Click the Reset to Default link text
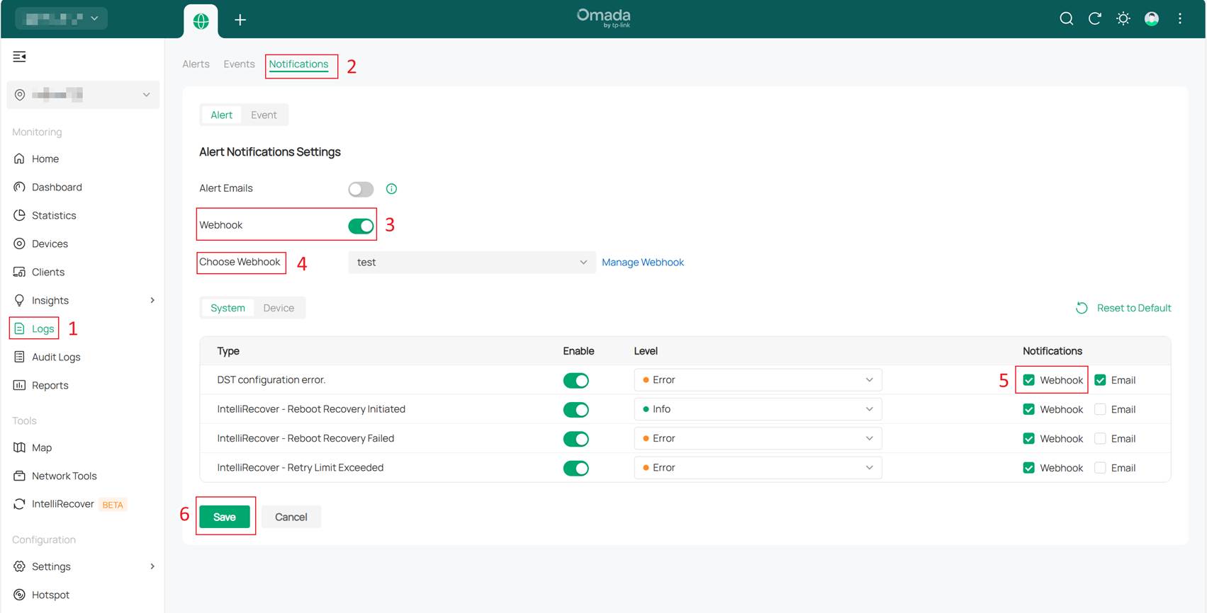The height and width of the screenshot is (613, 1207). [x=1134, y=308]
